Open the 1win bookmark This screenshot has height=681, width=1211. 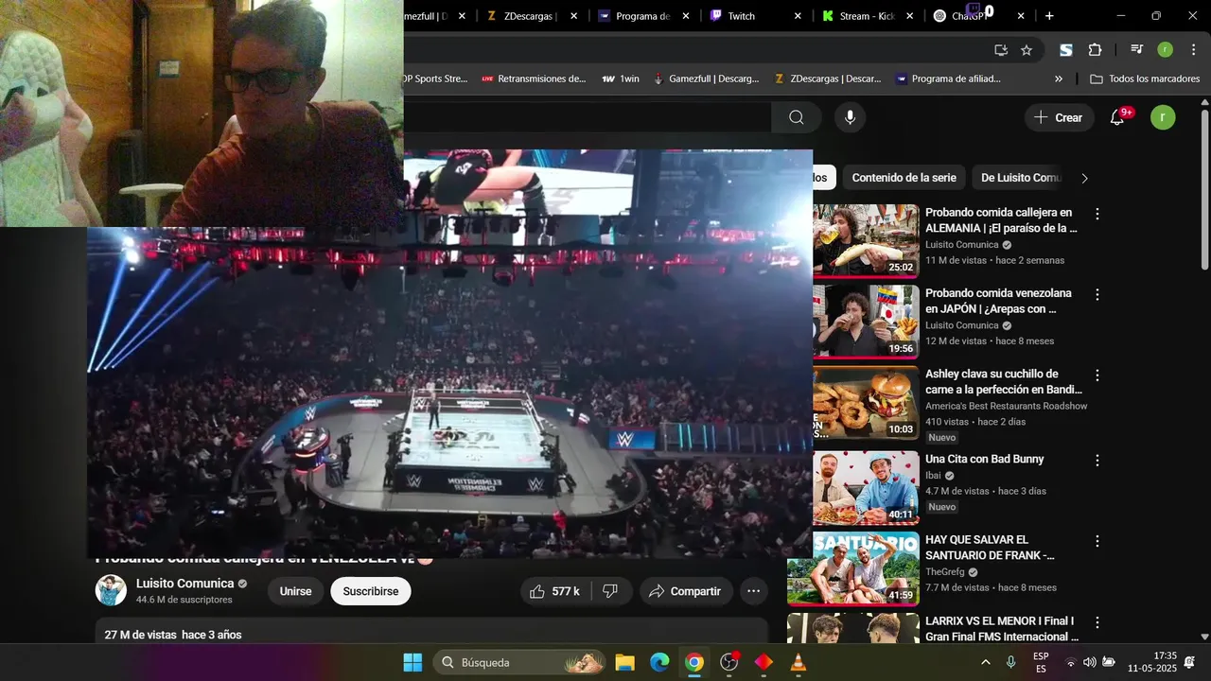tap(621, 79)
